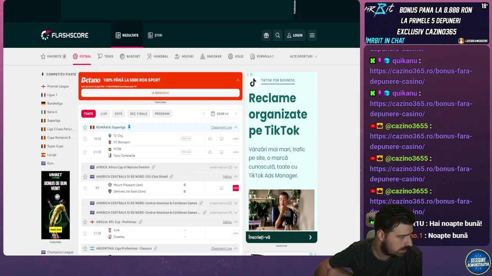Click the LOGIN button
The height and width of the screenshot is (276, 492).
(x=295, y=35)
